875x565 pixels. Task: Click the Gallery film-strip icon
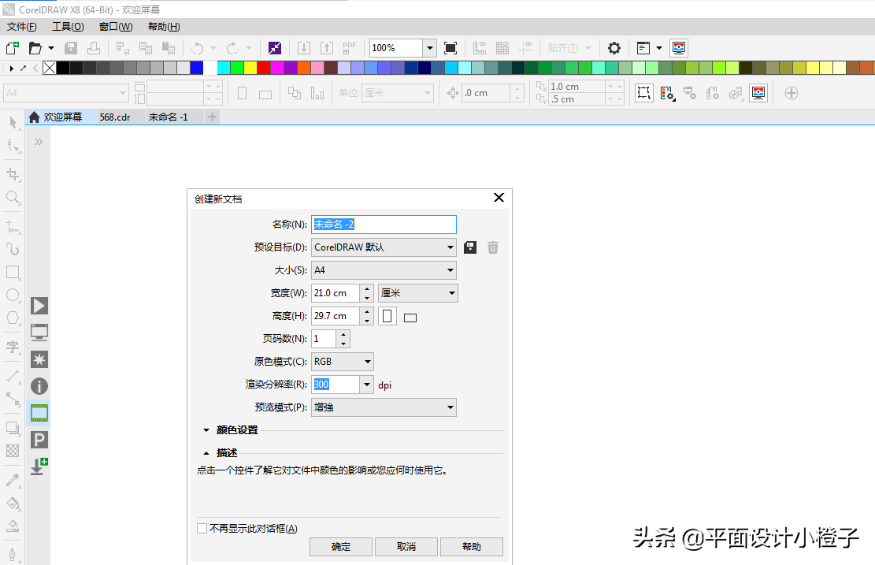[39, 413]
